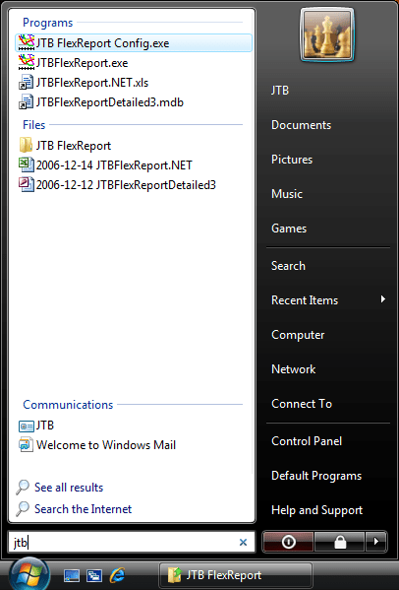Screen dimensions: 399x590
Task: Open JTB FlexReport Config.exe program result
Action: (134, 43)
